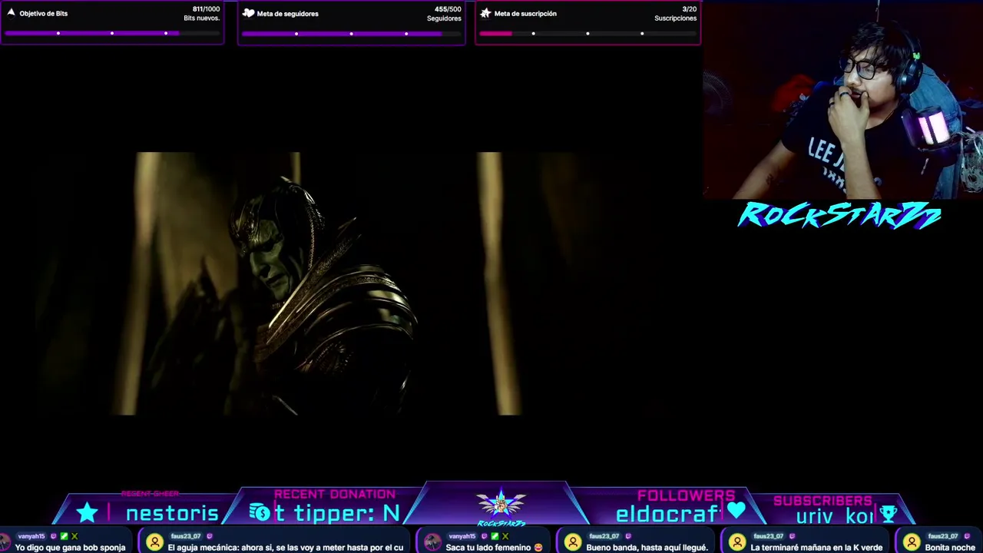Click the 'RECENT DONATION' heading

tap(335, 494)
